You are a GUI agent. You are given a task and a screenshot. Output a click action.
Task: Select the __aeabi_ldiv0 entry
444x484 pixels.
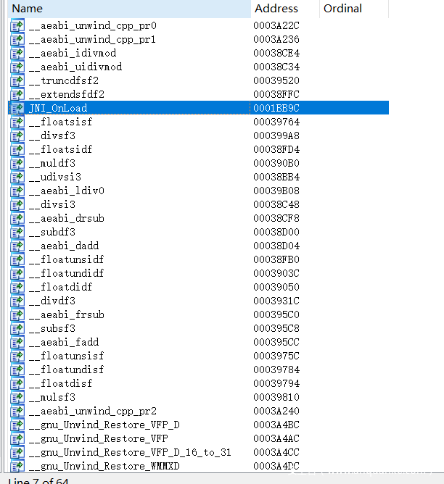pyautogui.click(x=67, y=191)
